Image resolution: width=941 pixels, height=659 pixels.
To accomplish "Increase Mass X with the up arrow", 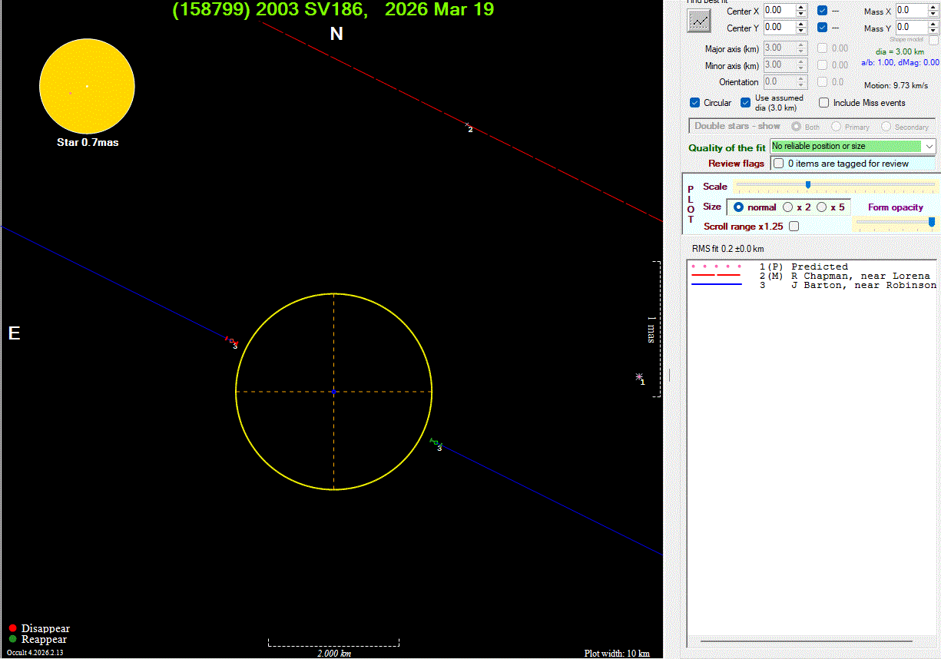I will tap(934, 8).
